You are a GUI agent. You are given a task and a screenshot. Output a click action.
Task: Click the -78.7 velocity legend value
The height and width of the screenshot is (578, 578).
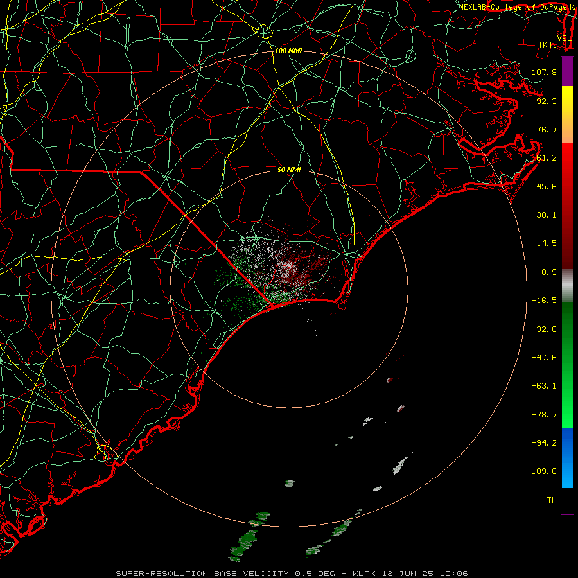[544, 415]
